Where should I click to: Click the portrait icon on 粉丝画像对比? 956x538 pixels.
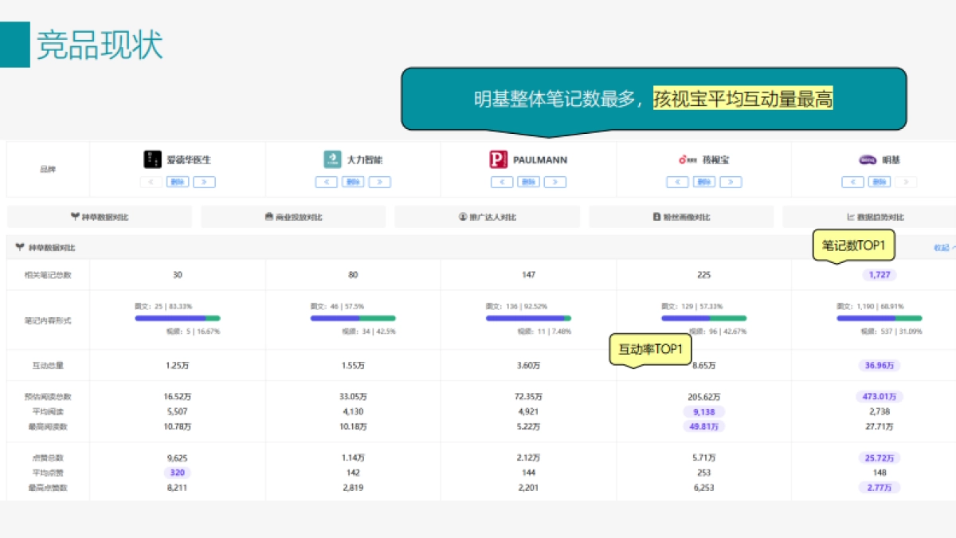(657, 216)
